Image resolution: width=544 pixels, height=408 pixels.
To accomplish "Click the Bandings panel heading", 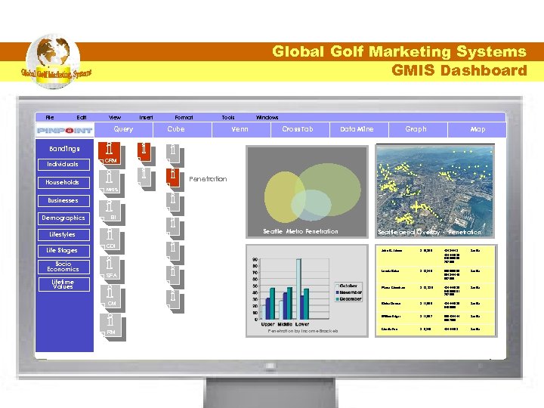I will pos(64,149).
